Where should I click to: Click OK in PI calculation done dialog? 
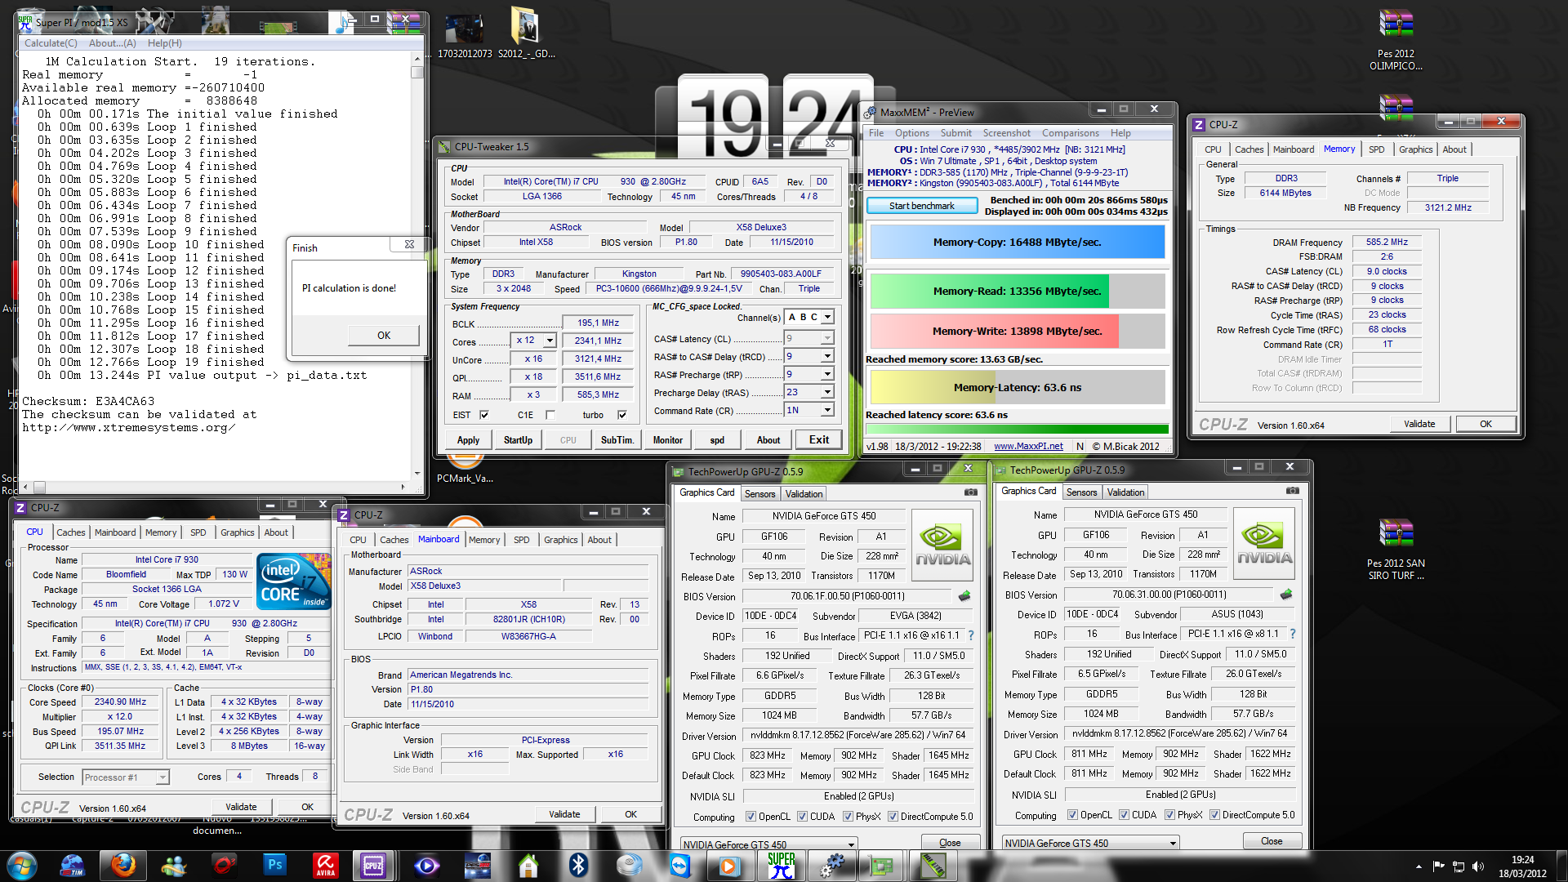tap(384, 336)
